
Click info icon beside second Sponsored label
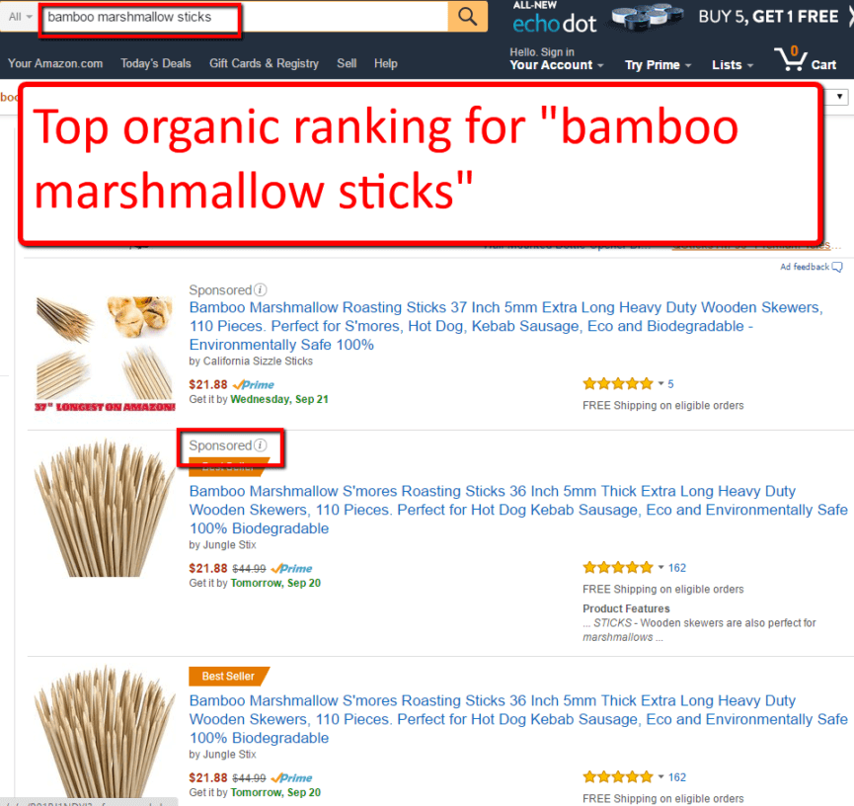[x=261, y=445]
